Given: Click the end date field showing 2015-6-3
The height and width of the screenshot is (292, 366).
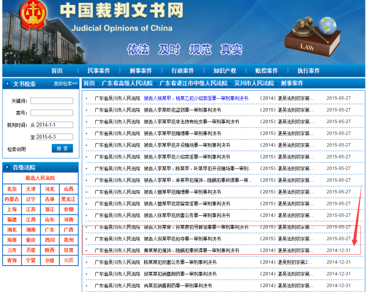Looking at the screenshot, I should tap(54, 137).
